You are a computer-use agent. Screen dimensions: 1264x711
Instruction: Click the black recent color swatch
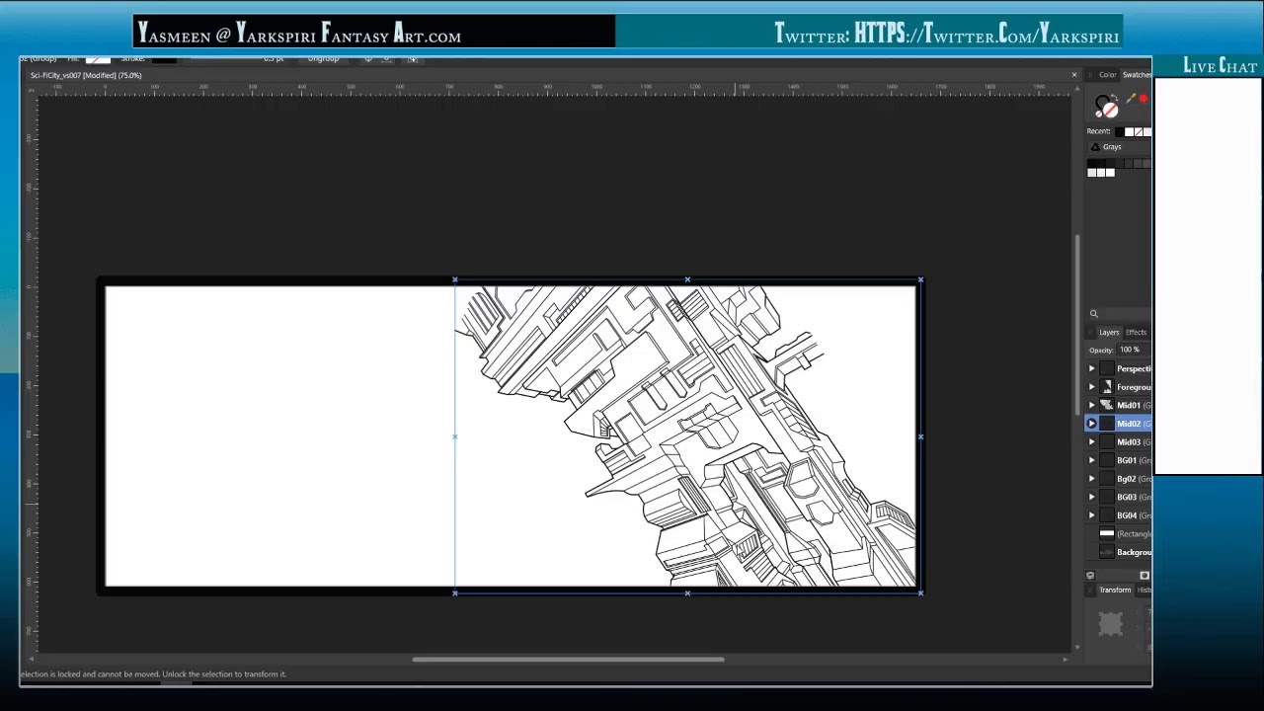[1119, 131]
